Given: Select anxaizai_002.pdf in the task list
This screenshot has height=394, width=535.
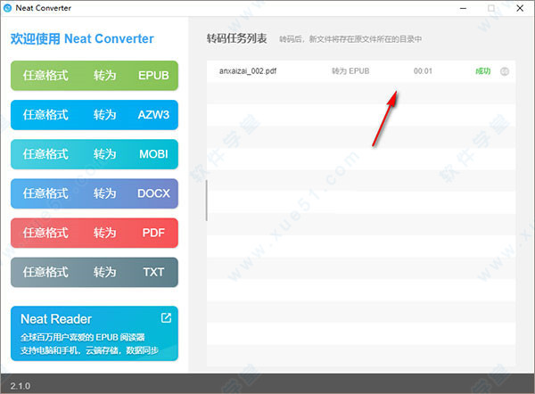Looking at the screenshot, I should pos(248,70).
